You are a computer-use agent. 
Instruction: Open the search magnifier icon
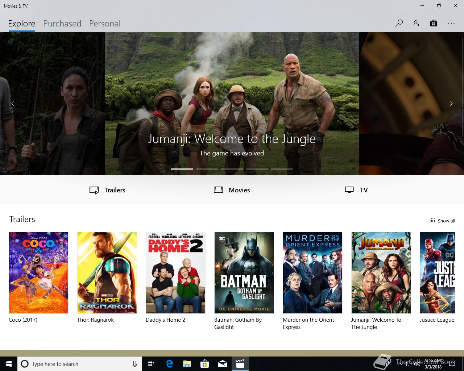tap(399, 23)
